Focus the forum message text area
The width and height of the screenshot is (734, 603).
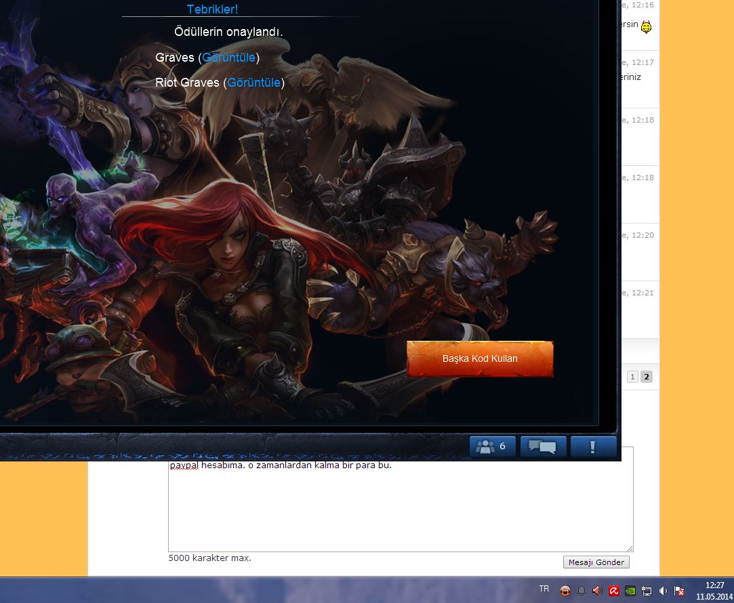coord(401,505)
